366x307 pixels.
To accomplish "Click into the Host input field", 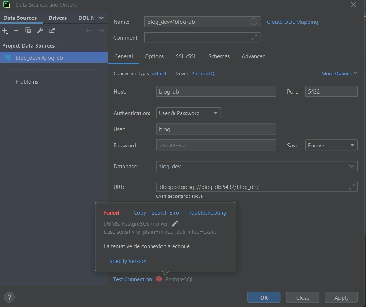I will pos(216,91).
